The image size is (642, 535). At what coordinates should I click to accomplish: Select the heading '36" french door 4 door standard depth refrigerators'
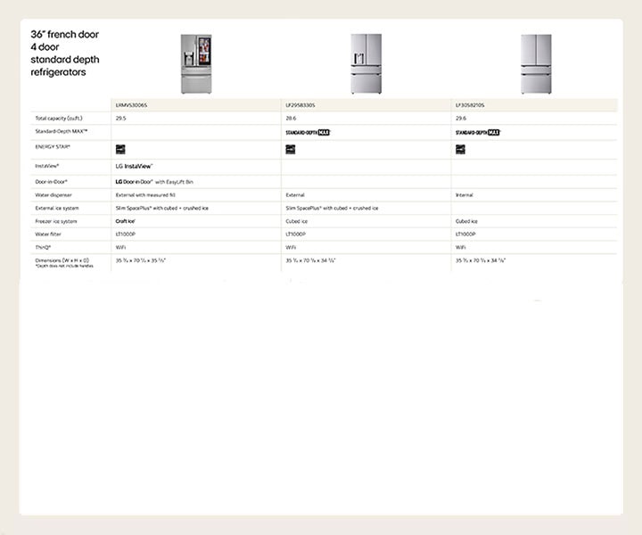click(x=65, y=53)
